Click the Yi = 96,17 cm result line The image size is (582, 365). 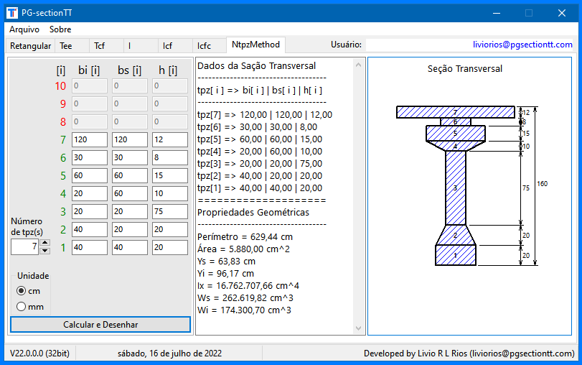tap(225, 274)
